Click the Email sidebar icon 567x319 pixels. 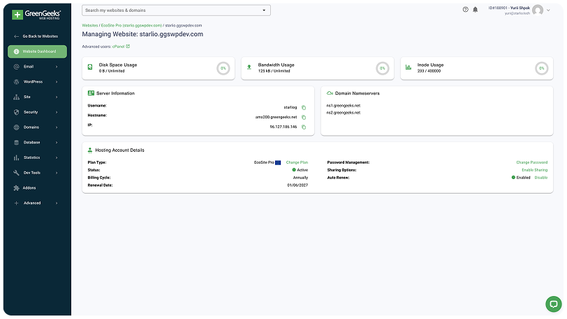tap(16, 67)
